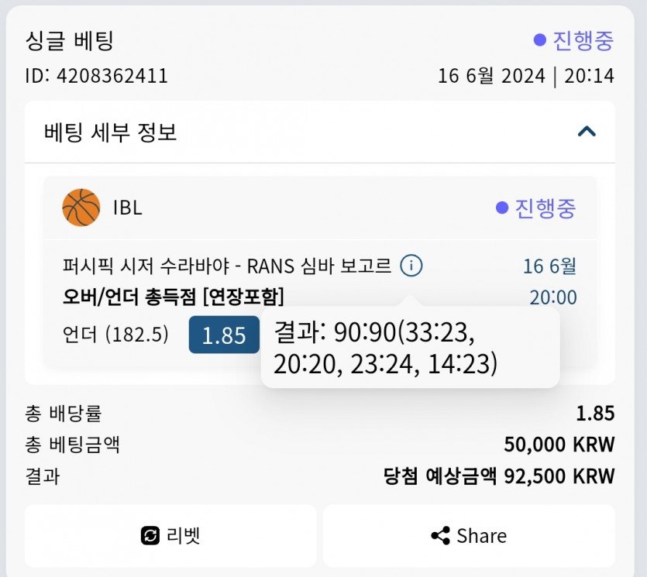Click the 결과 score tooltip popup
Image resolution: width=647 pixels, height=577 pixels.
click(x=410, y=347)
